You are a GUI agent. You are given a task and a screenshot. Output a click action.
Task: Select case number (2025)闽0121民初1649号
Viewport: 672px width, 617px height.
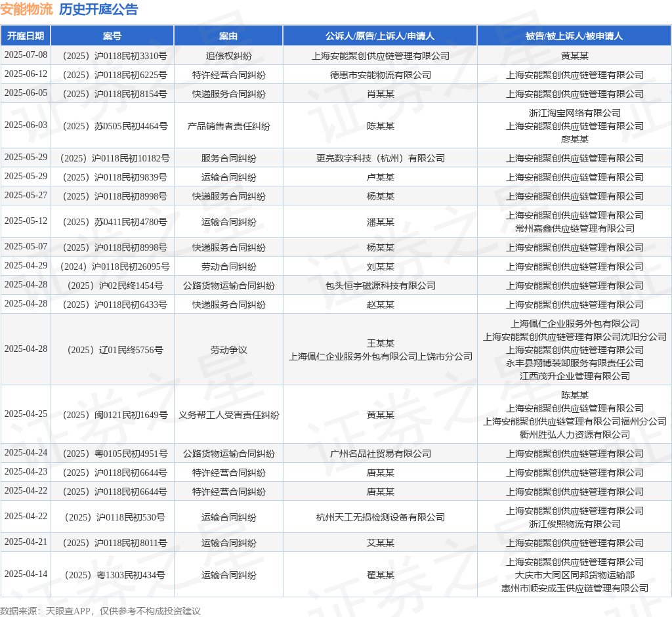tap(112, 415)
